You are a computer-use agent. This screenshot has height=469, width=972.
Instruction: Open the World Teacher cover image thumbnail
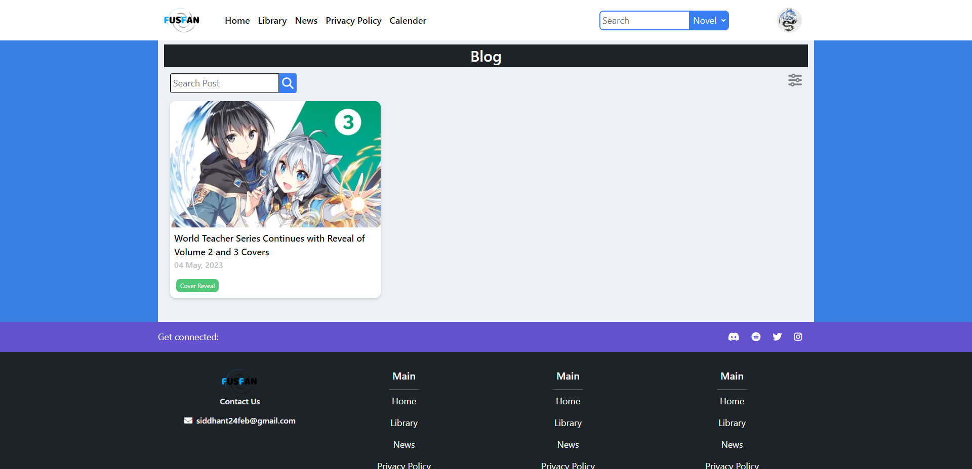pos(275,164)
